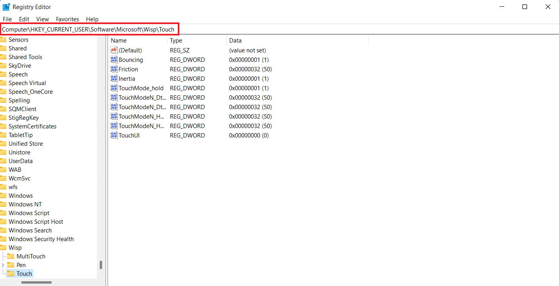Click the Registry Editor app icon
The image size is (559, 286).
(6, 7)
